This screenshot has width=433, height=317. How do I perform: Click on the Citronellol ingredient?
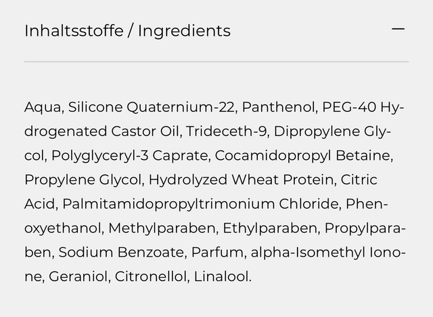[x=154, y=276]
